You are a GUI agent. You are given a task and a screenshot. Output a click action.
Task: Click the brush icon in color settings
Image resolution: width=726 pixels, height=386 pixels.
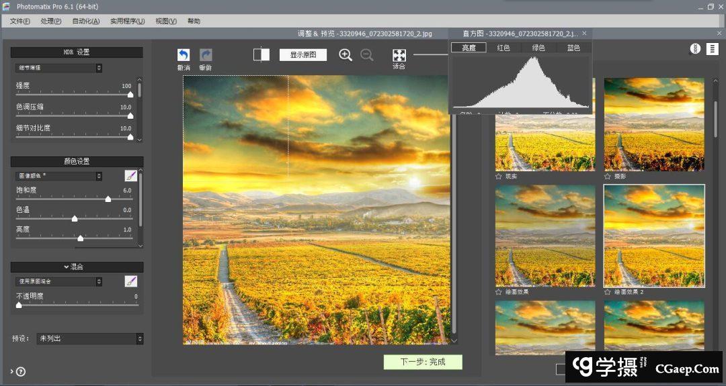130,176
